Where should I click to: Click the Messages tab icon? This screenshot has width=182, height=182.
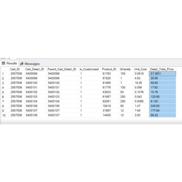coord(22,64)
